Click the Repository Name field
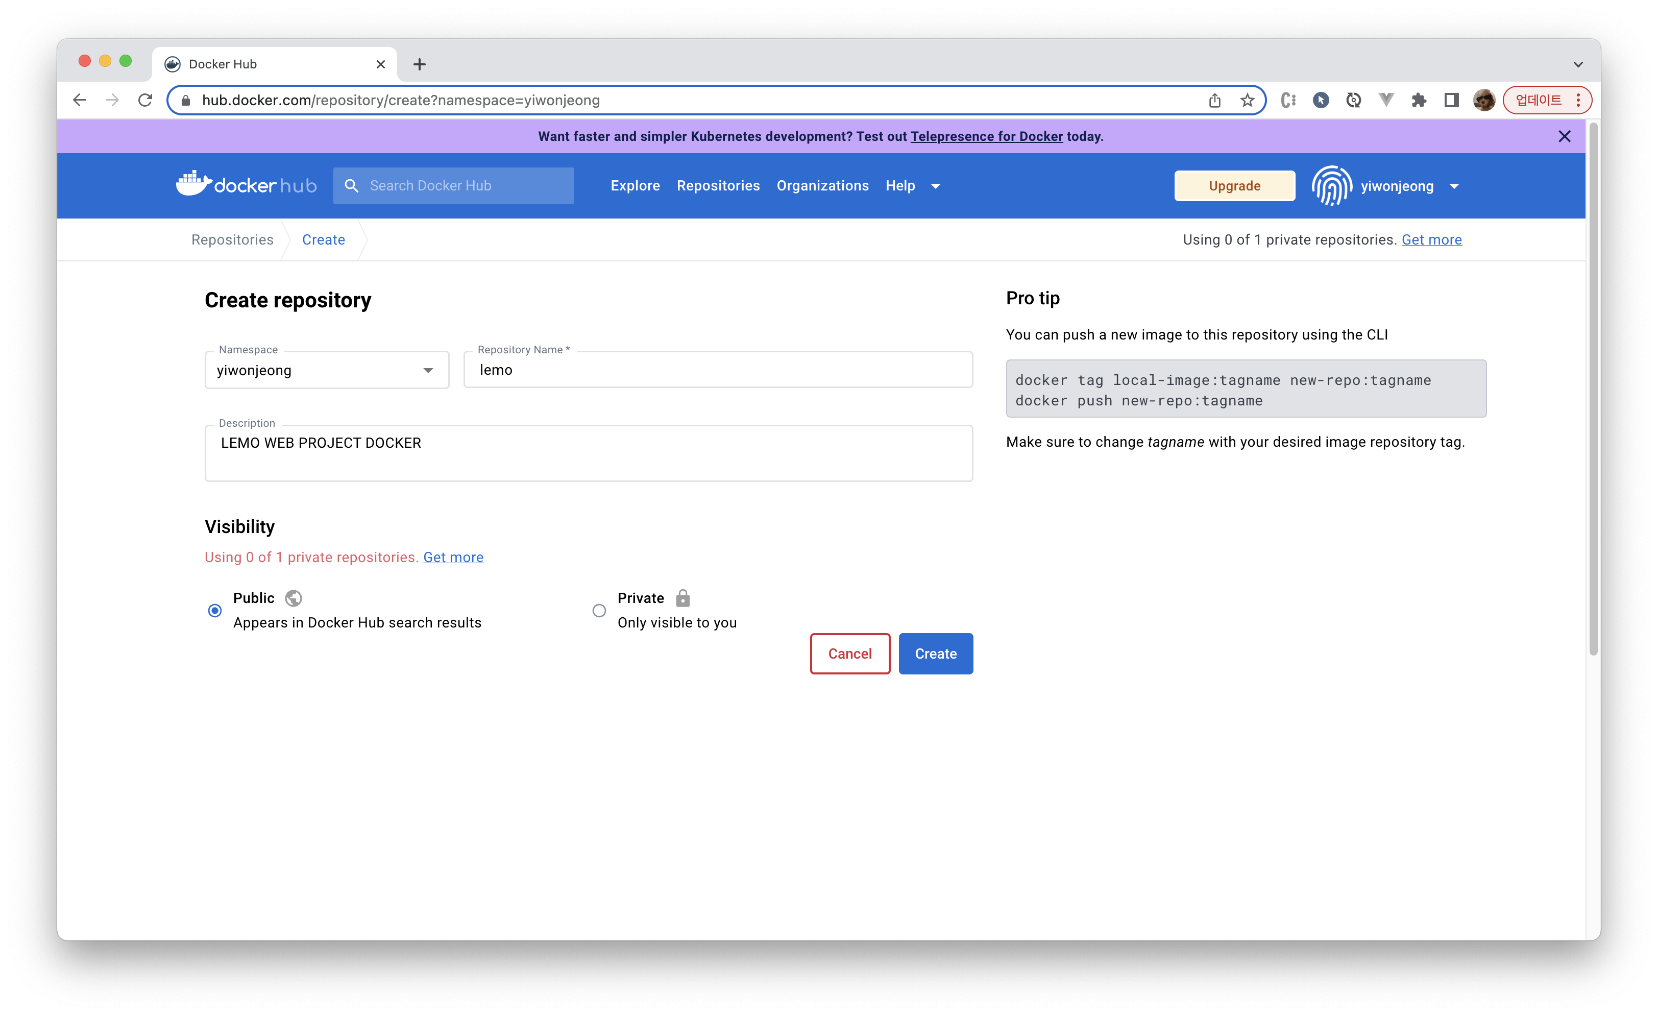 pyautogui.click(x=718, y=370)
